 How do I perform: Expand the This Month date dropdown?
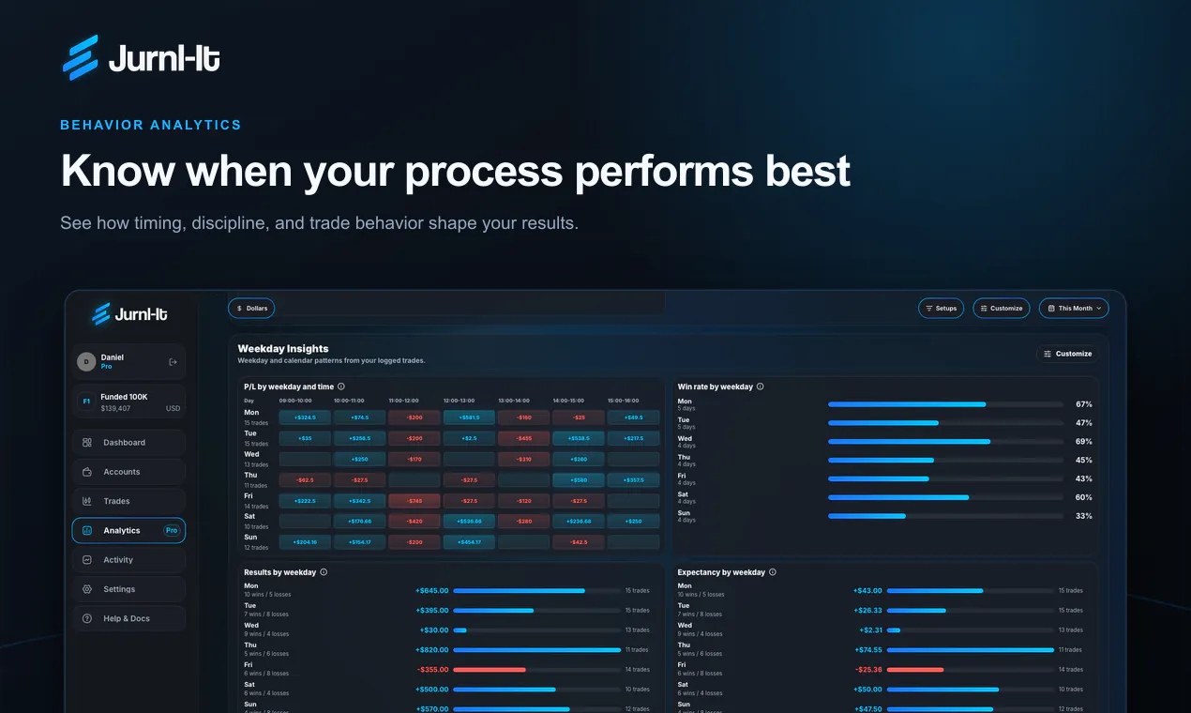[x=1074, y=308]
